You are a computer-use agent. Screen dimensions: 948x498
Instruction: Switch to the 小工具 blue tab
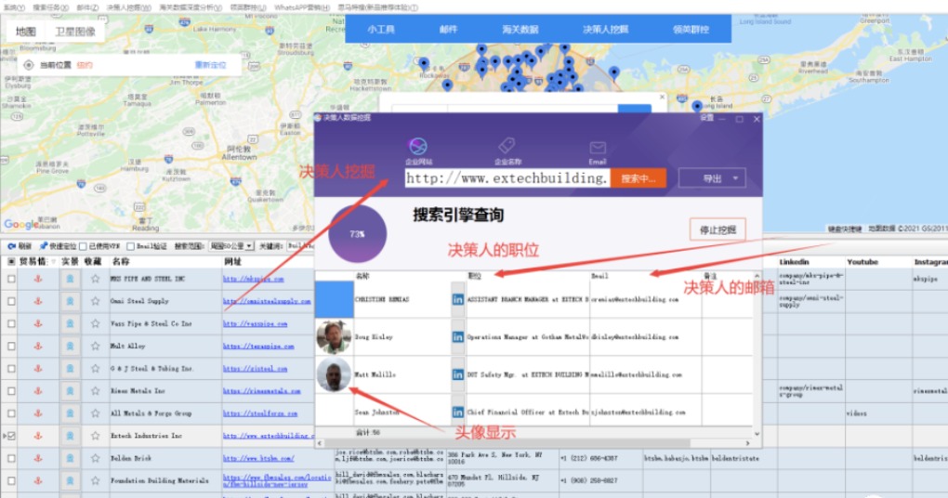click(x=381, y=29)
